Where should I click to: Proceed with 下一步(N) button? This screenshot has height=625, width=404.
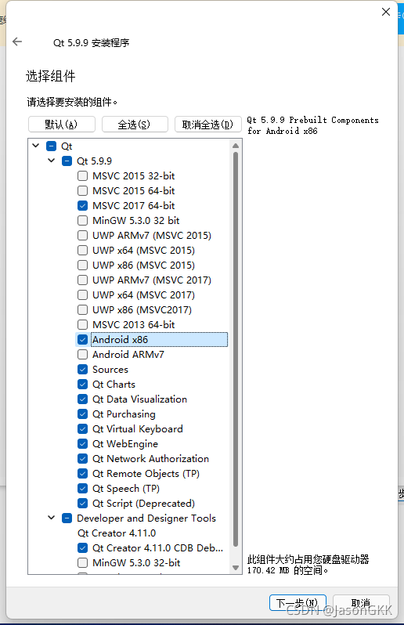(x=298, y=603)
